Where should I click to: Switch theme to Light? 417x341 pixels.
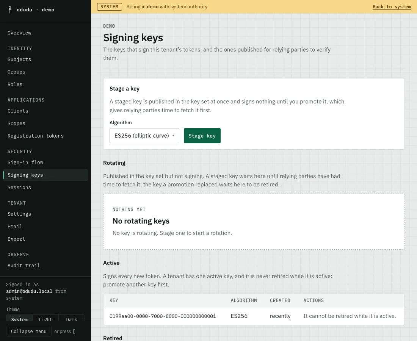coord(45,318)
